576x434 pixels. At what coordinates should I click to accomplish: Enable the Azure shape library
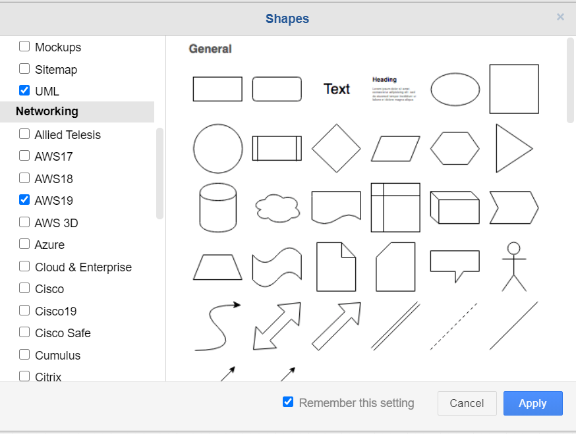(x=24, y=244)
